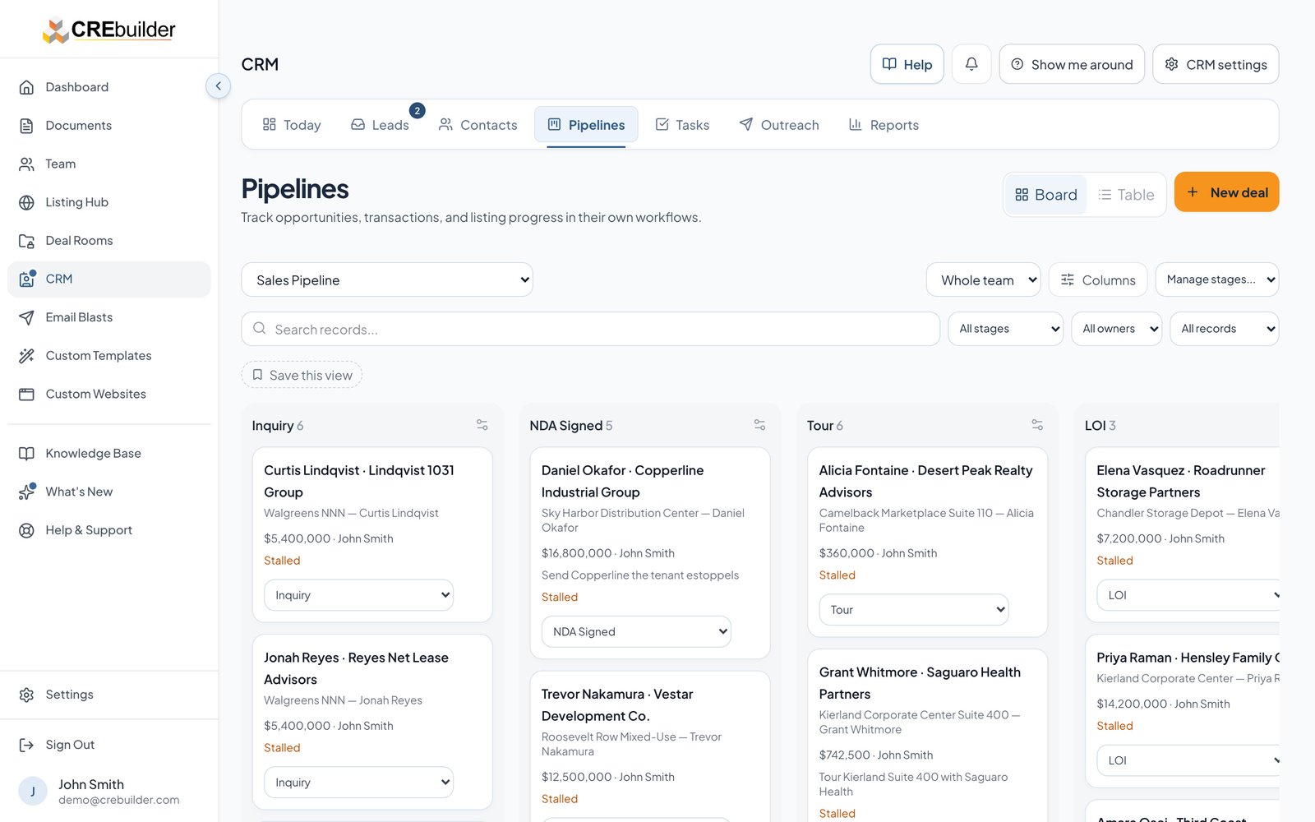The height and width of the screenshot is (822, 1315).
Task: Switch to the Leads tab
Action: click(380, 125)
